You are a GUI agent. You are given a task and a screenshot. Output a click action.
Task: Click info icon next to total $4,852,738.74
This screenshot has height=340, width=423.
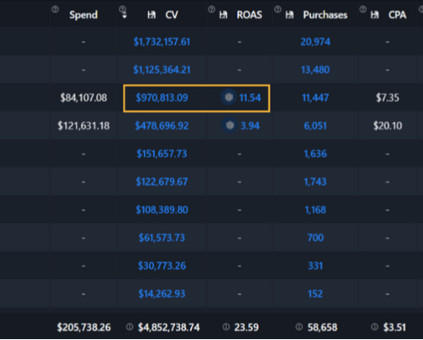[130, 327]
